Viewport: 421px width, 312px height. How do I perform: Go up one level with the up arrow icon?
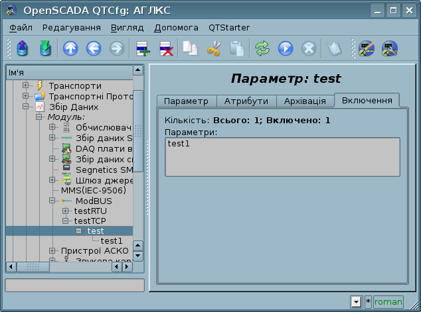(x=70, y=48)
